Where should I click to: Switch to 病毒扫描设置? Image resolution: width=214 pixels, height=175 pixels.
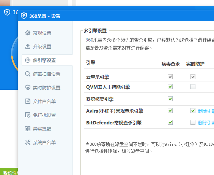(x=47, y=74)
